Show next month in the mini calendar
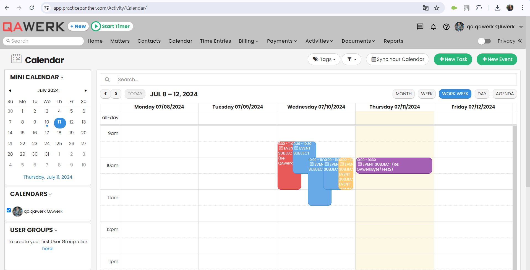This screenshot has width=530, height=270. 86,91
